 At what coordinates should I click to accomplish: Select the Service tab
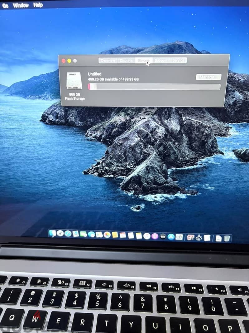click(178, 61)
